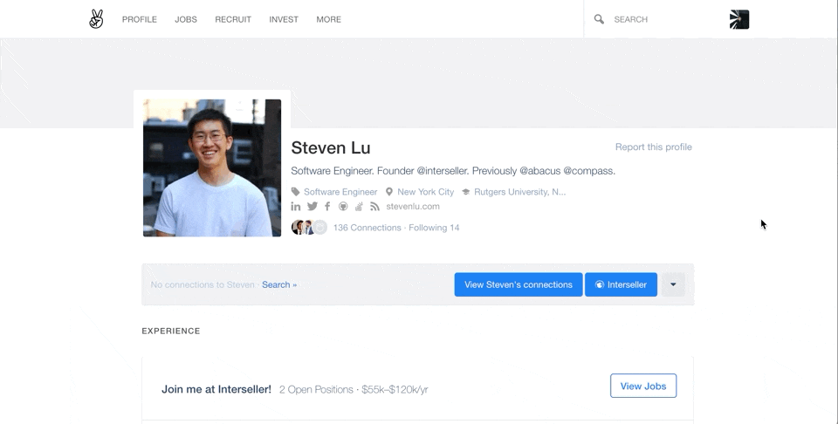Image resolution: width=838 pixels, height=424 pixels.
Task: Click the Software Engineer tag link
Action: 340,192
